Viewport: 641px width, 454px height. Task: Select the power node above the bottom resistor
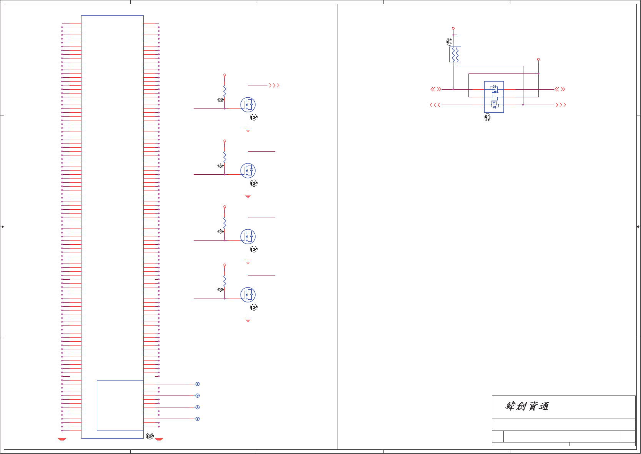pyautogui.click(x=225, y=265)
